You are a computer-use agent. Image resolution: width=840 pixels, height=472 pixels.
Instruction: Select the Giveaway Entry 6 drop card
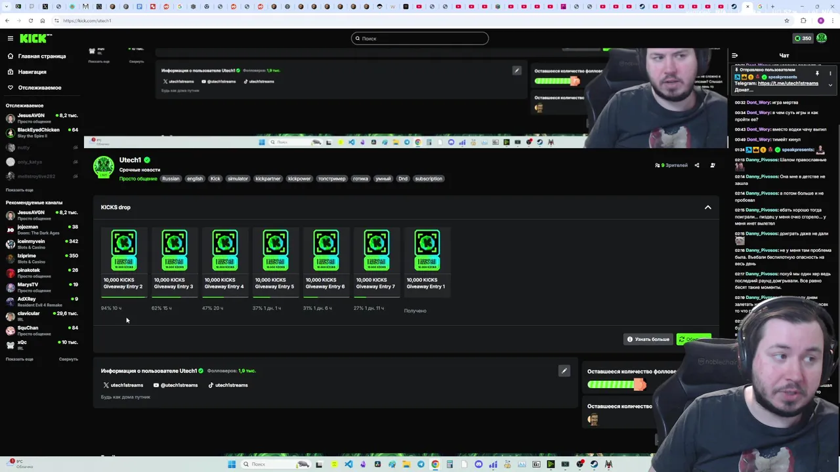325,261
